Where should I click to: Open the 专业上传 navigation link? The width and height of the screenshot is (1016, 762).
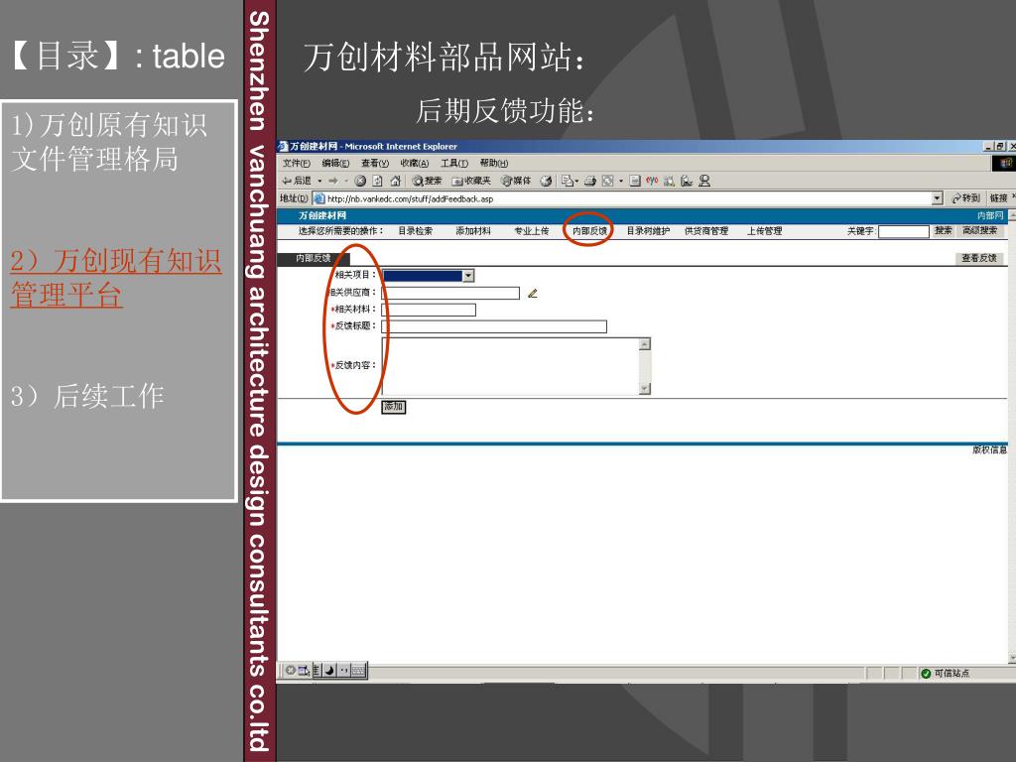pos(532,230)
